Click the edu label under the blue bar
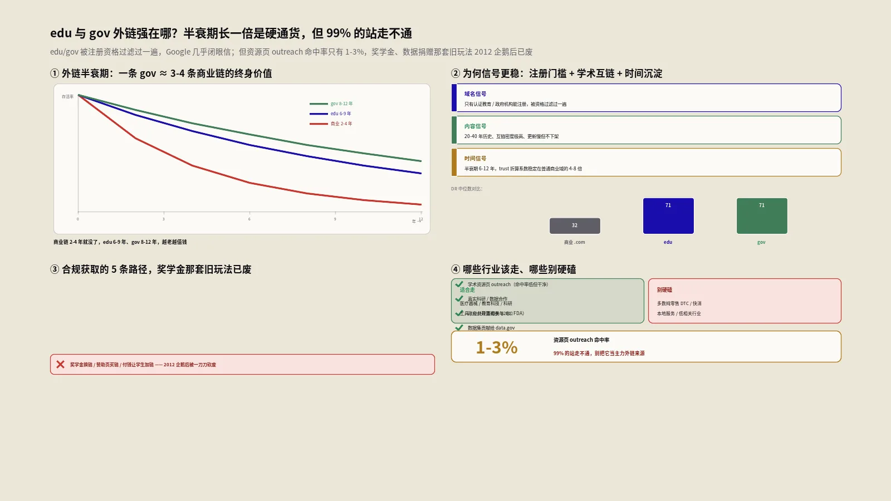 pyautogui.click(x=668, y=242)
